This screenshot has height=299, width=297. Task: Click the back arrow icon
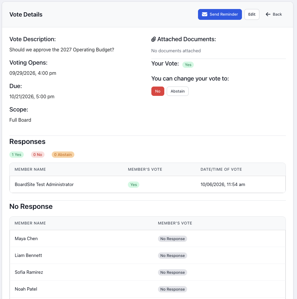tap(268, 14)
